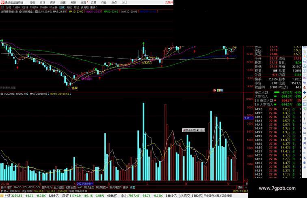The height and width of the screenshot is (198, 307).
Task: Open the 行业 menu
Action: (104, 2)
